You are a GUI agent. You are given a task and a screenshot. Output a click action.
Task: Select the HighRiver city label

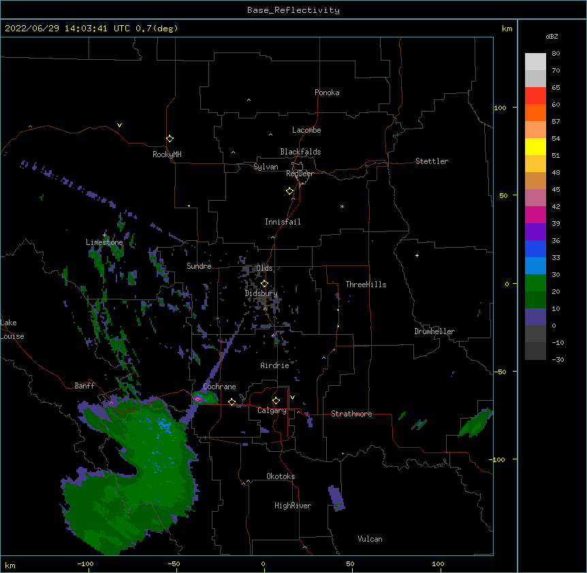(293, 506)
